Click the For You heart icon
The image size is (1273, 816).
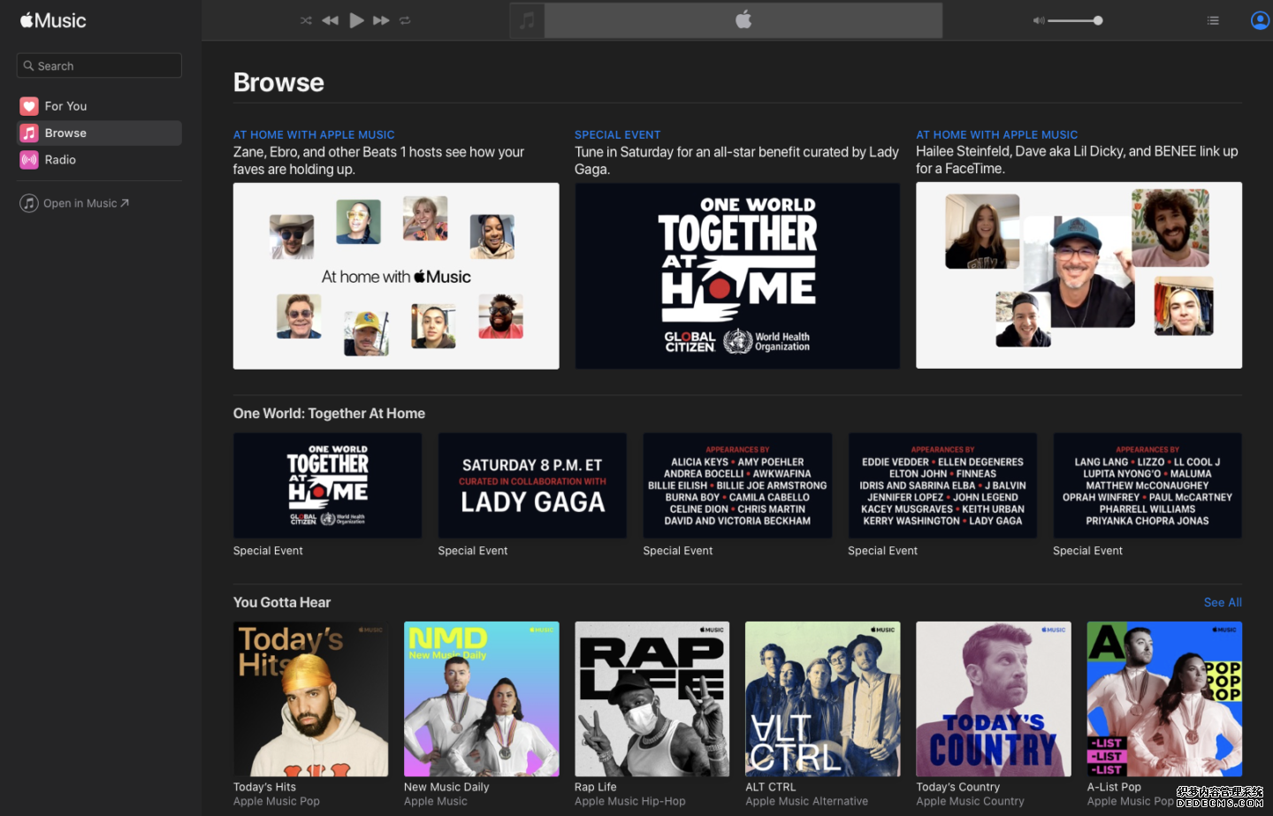pyautogui.click(x=29, y=106)
